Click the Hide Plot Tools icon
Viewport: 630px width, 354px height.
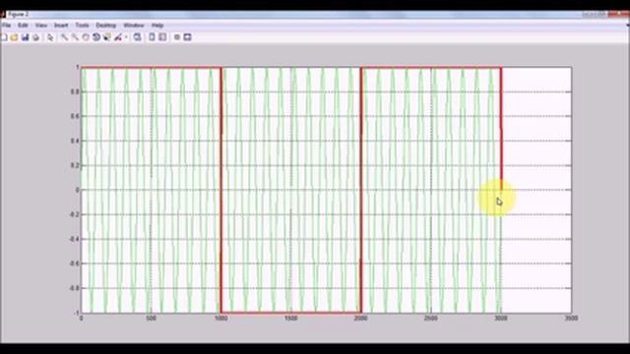[177, 37]
